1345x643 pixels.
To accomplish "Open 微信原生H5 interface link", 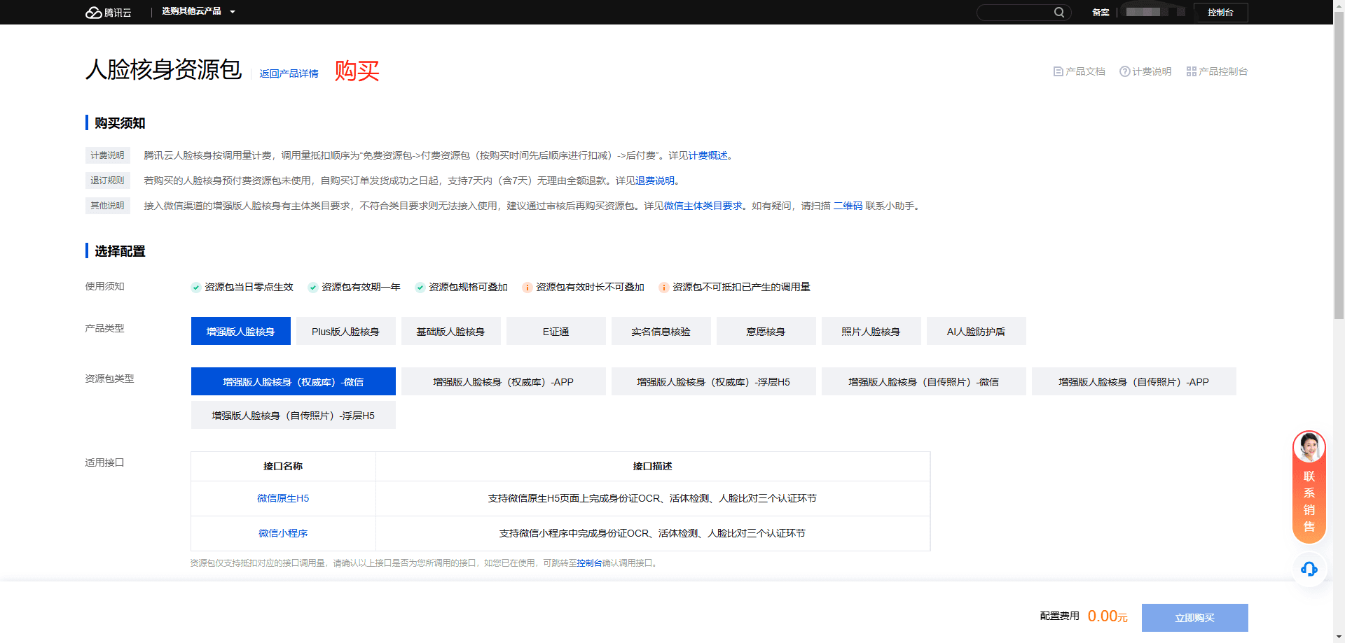I will [283, 498].
